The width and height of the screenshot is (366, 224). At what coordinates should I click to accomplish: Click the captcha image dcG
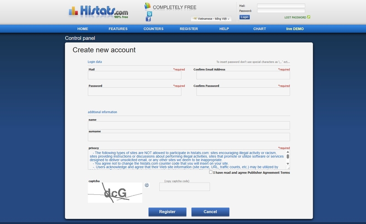(x=115, y=192)
